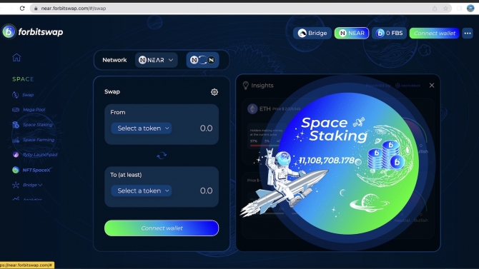Open the browser profile avatar
The image size is (479, 269).
470,9
